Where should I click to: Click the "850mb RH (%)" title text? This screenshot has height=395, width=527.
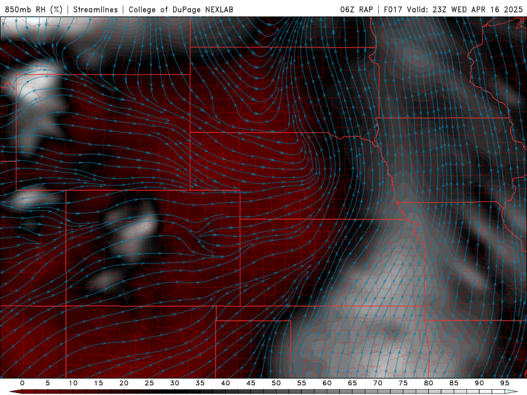(x=34, y=9)
